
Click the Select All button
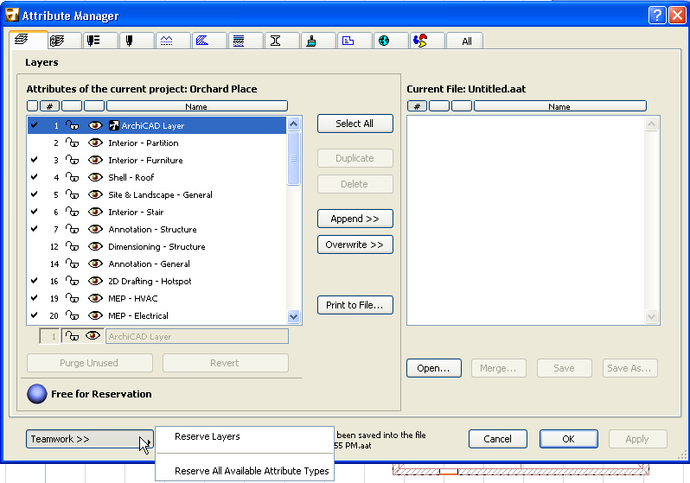355,124
